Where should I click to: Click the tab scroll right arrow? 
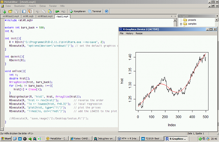175,16
